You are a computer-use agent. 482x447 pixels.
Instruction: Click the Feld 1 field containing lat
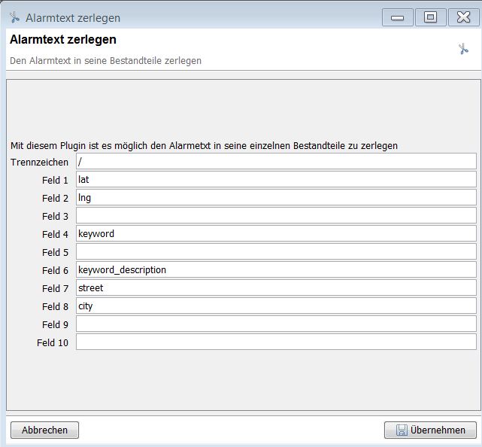click(276, 180)
